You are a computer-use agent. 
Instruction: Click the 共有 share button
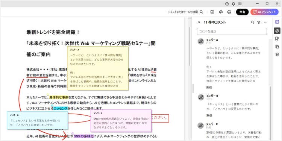point(242,12)
